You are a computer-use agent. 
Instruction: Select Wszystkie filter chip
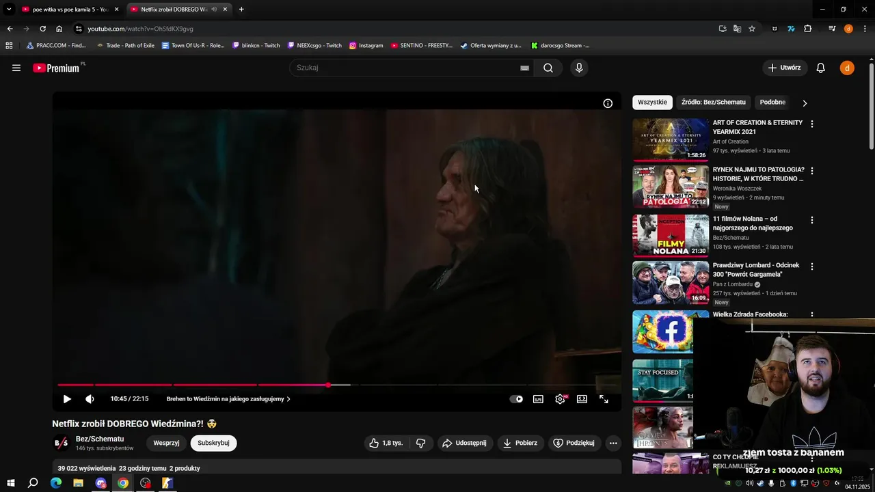652,102
